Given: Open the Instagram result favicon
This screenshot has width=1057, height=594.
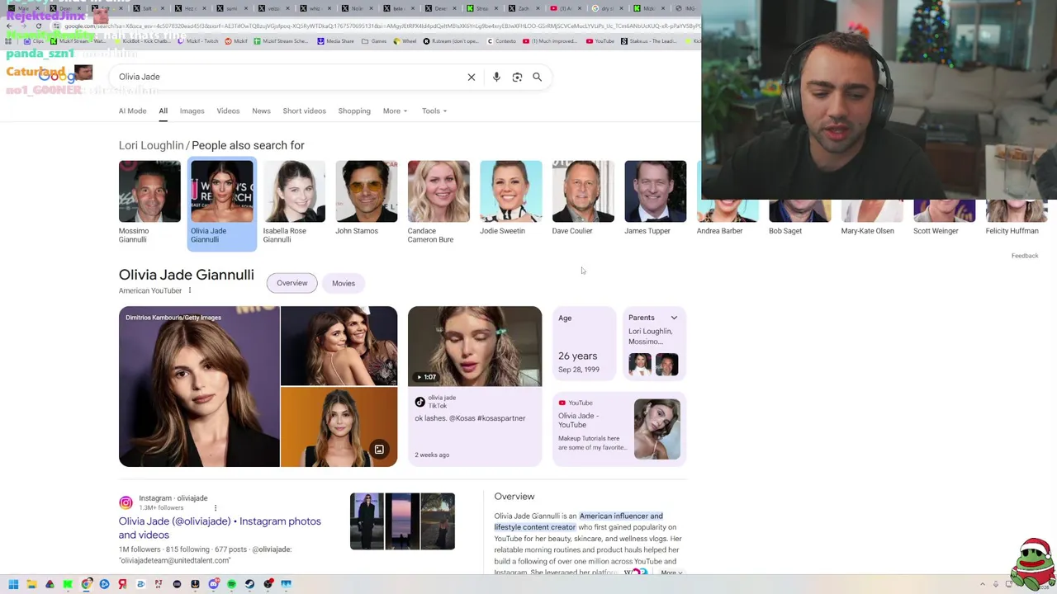Looking at the screenshot, I should [126, 502].
